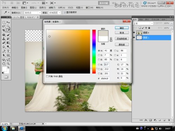Select the History Brush tool
Screen dimensions: 175x131
(8, 39)
